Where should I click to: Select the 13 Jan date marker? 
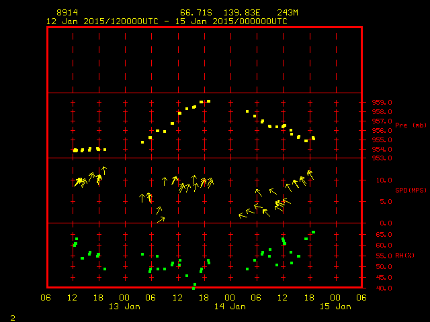click(125, 307)
